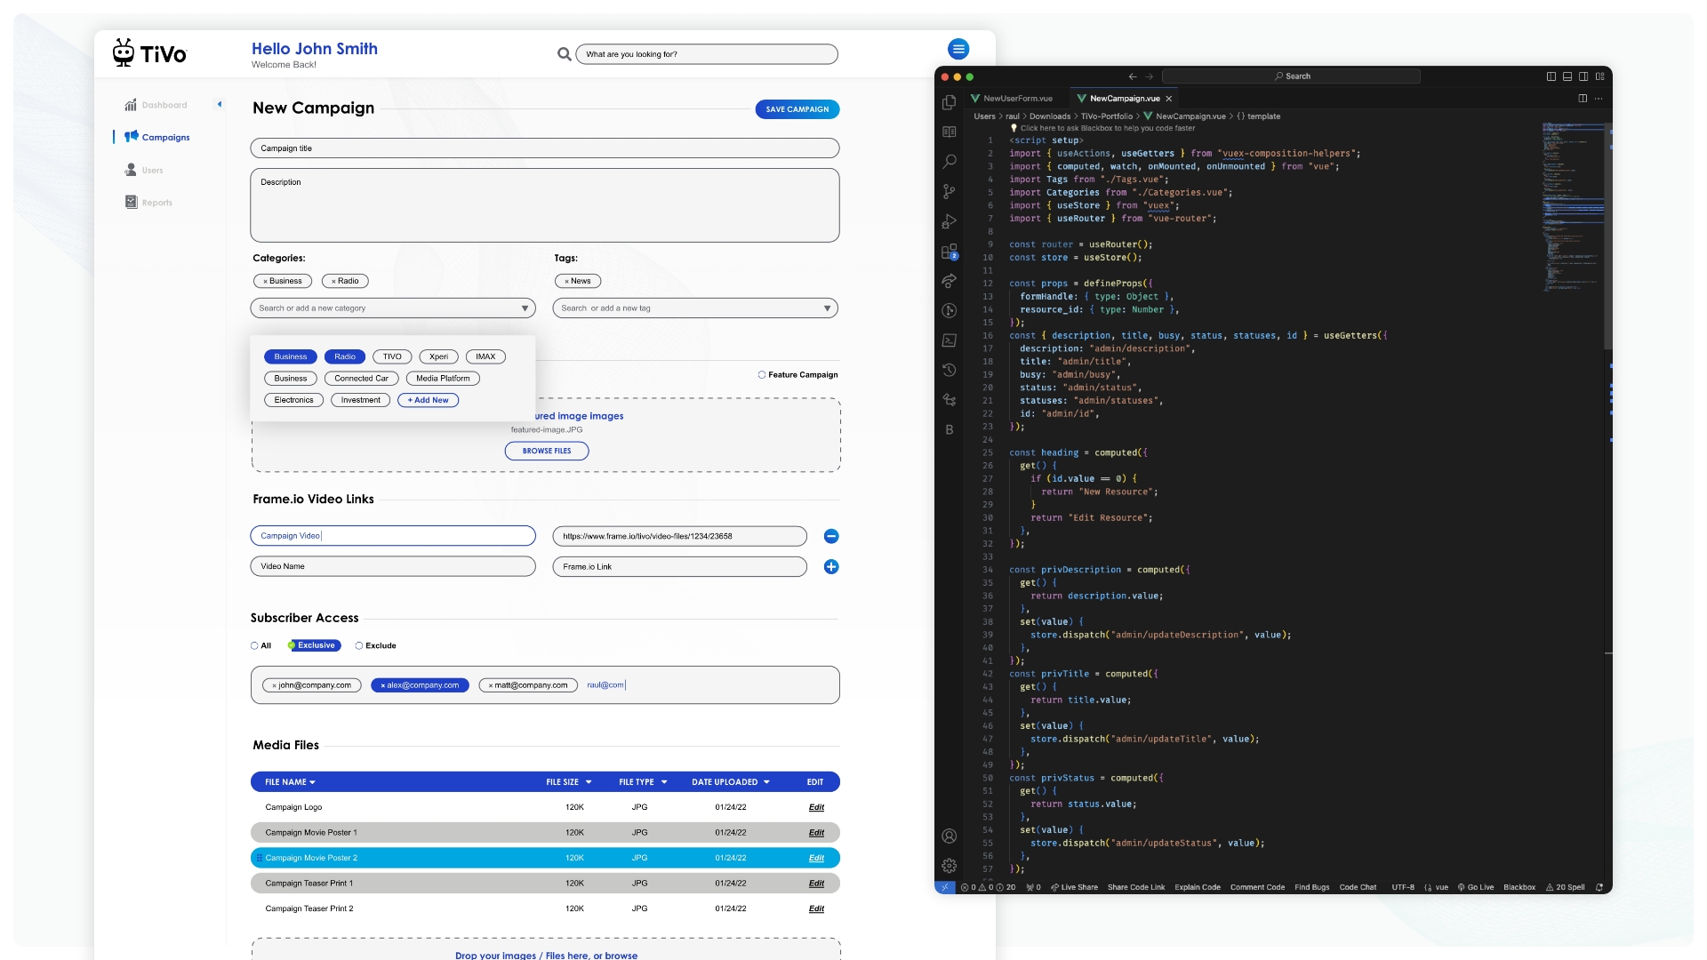Click the search magnifier icon in TiVo header
Viewport: 1707px width, 960px height.
click(x=564, y=54)
